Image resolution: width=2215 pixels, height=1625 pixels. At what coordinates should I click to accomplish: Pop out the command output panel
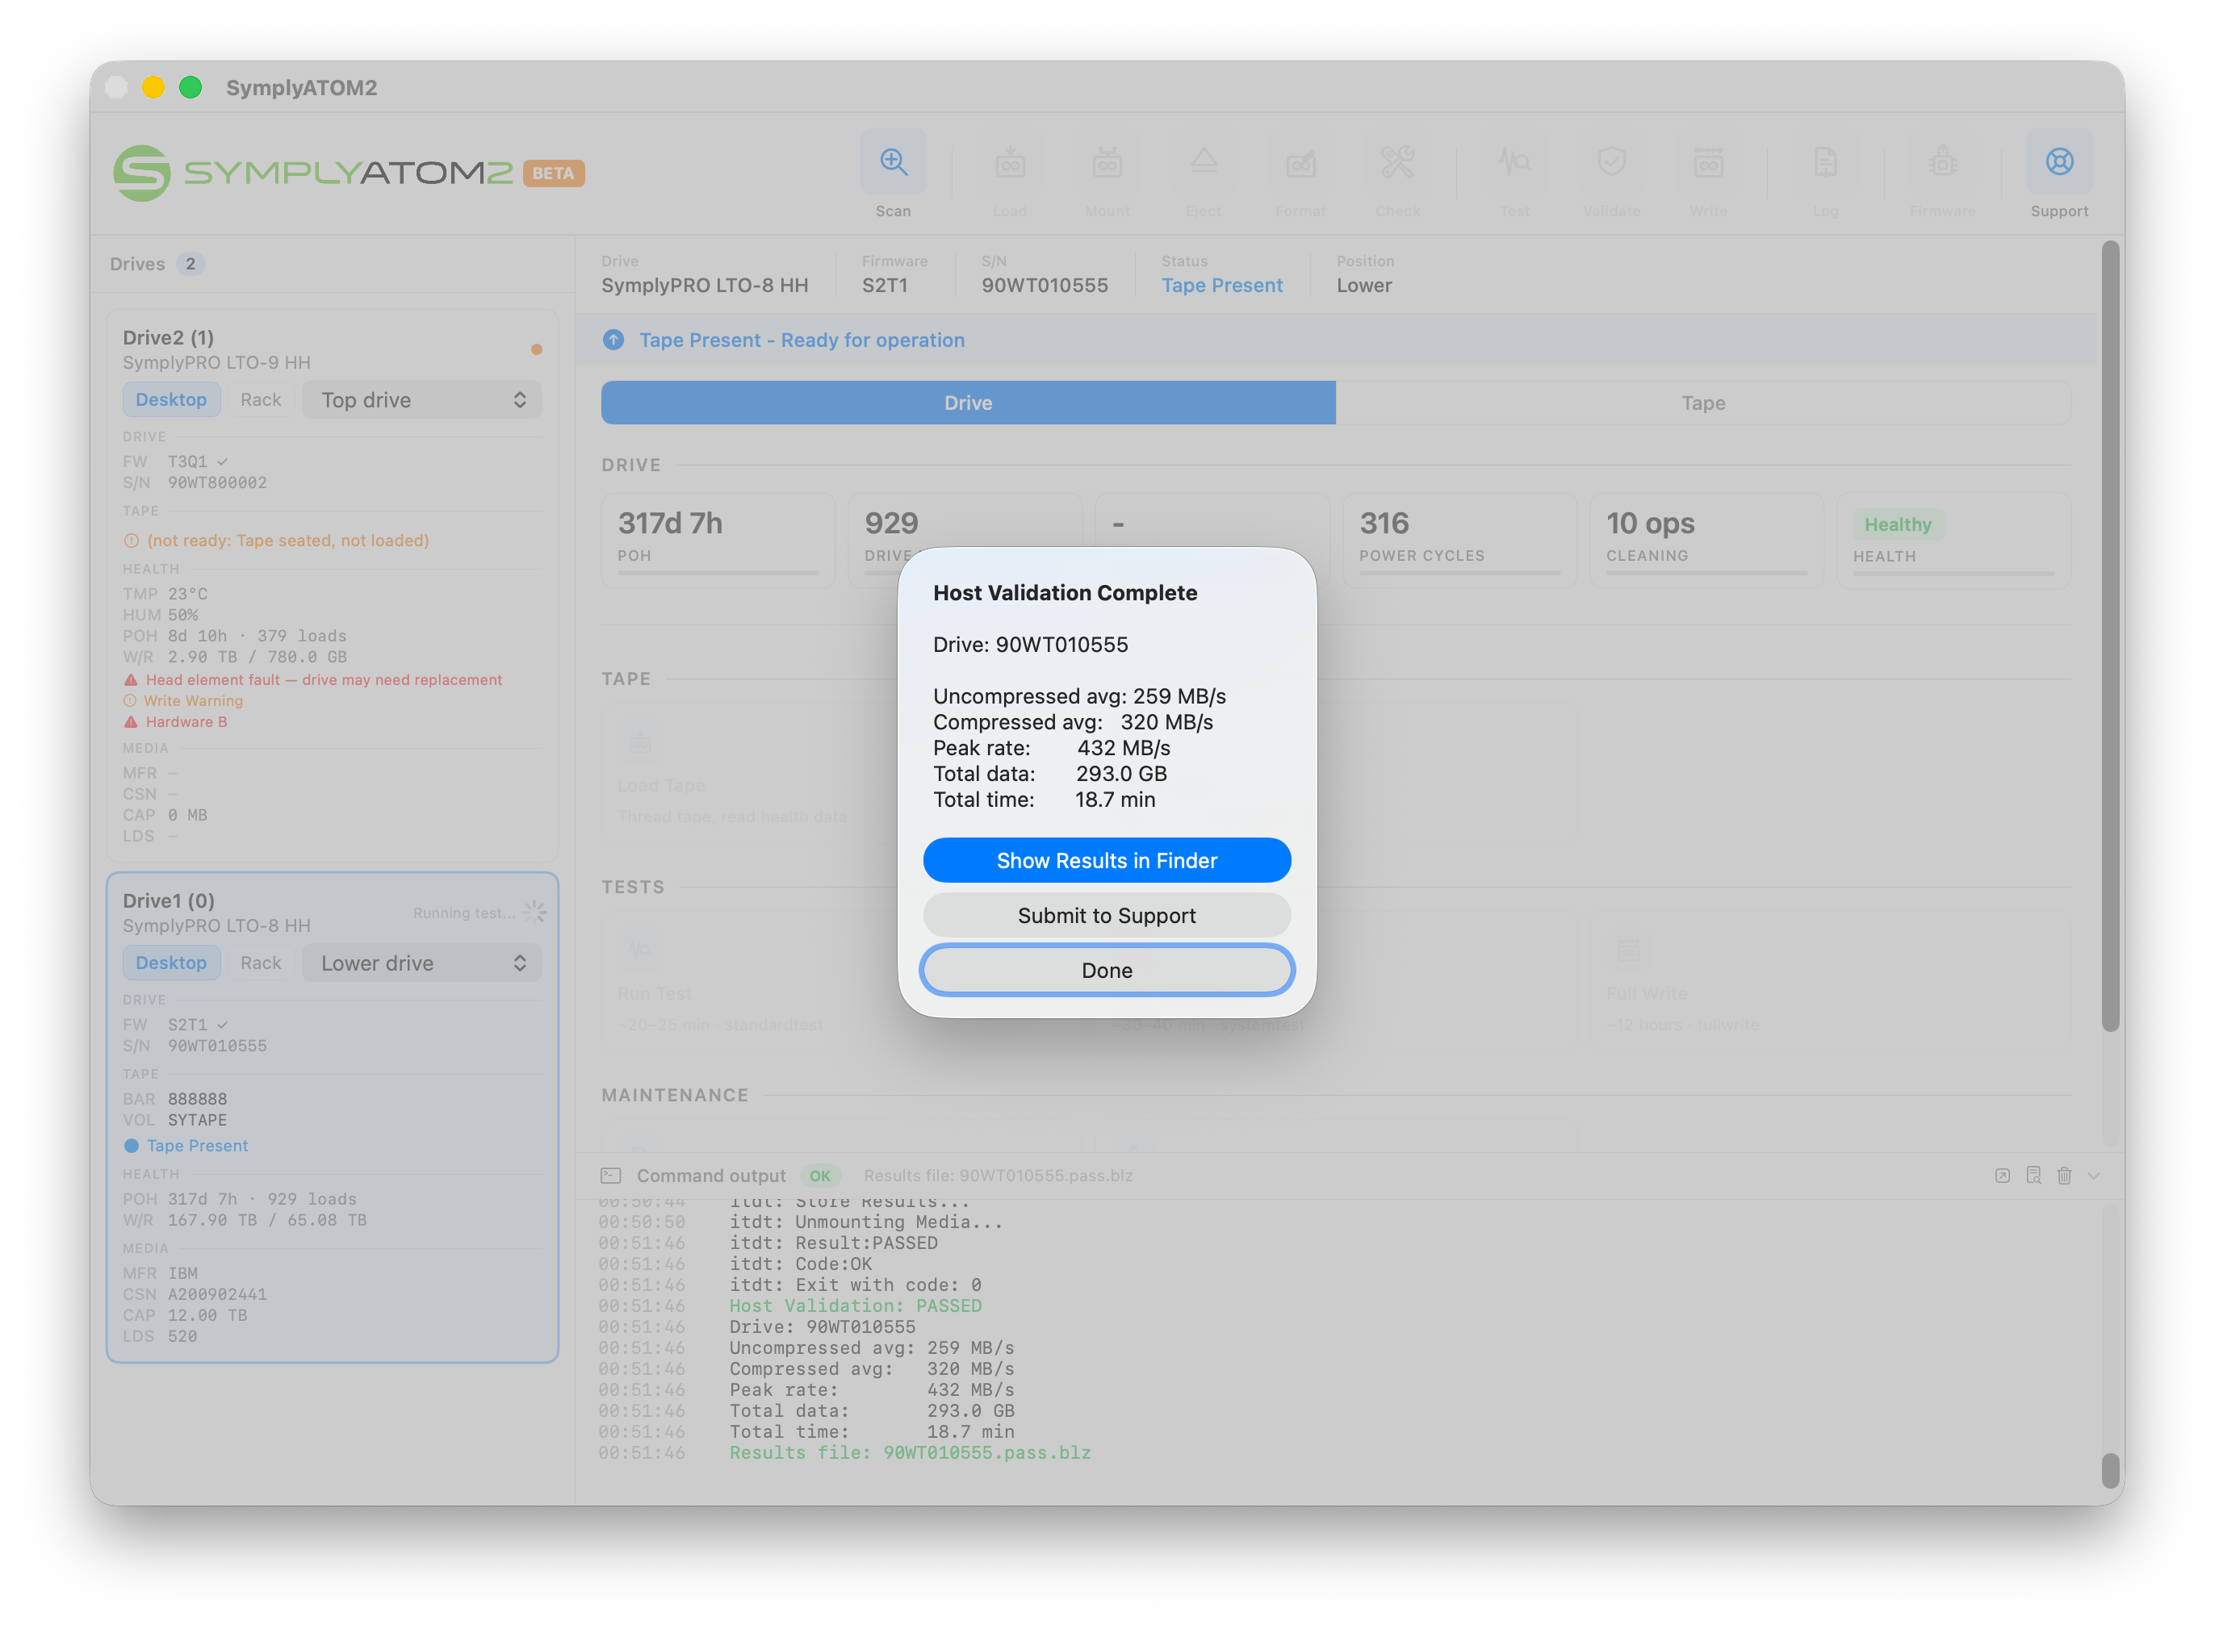(x=2003, y=1176)
